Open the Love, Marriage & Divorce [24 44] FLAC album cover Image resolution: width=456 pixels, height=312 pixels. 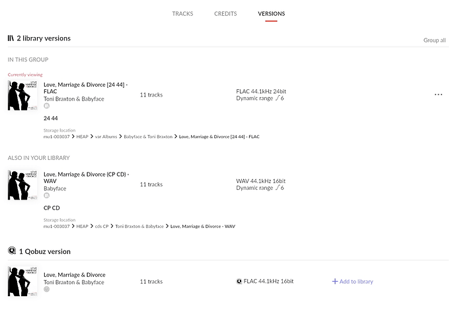coord(22,95)
